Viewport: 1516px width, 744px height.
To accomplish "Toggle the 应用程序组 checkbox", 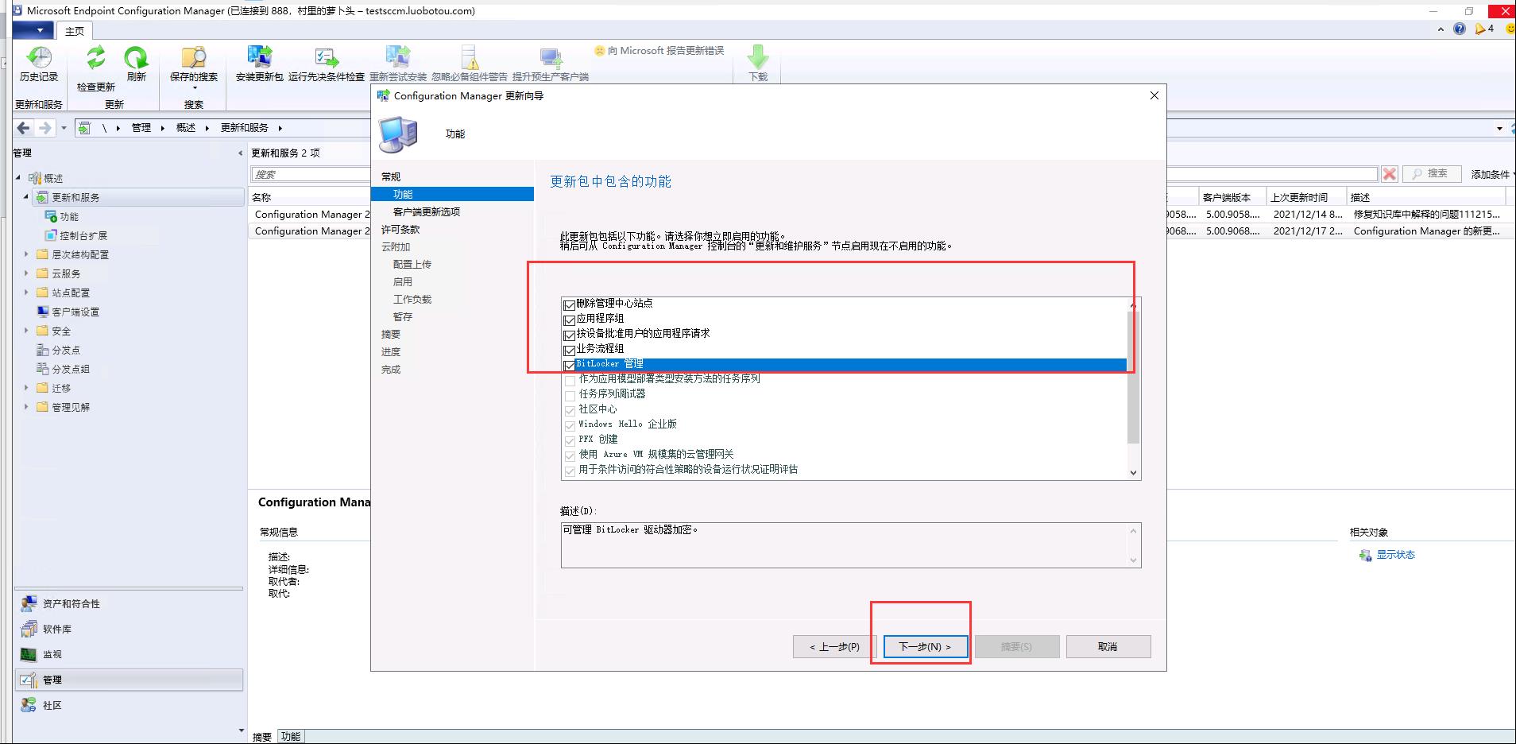I will coord(569,320).
